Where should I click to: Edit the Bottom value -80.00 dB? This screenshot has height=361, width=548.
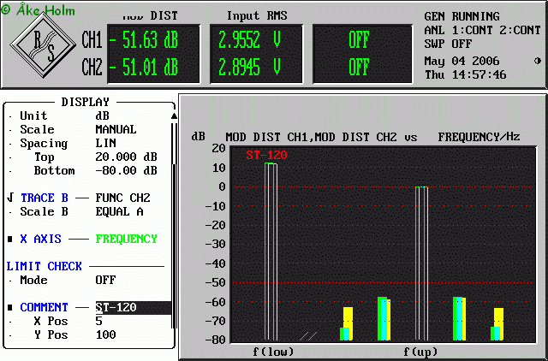click(126, 171)
